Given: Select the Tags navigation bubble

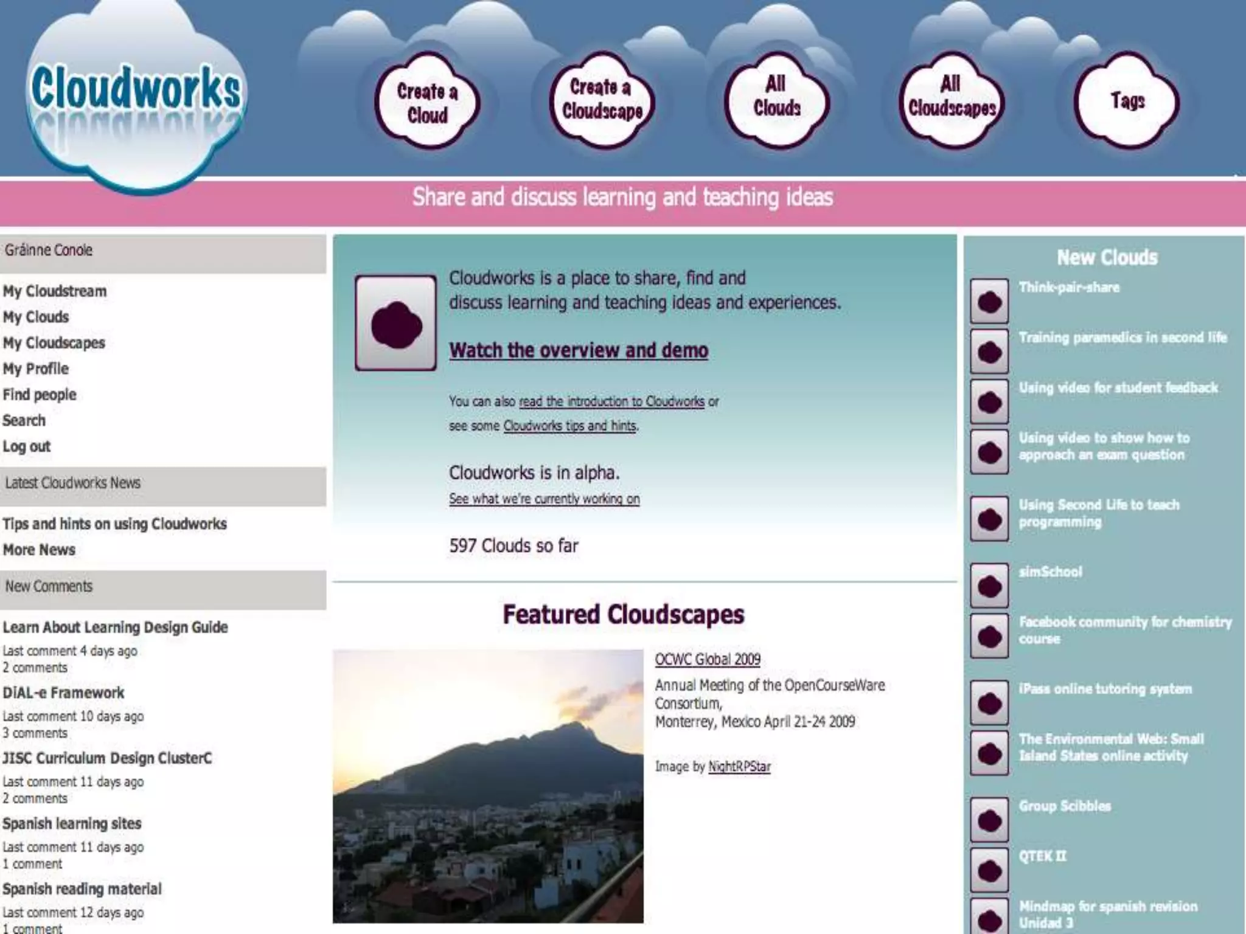Looking at the screenshot, I should tap(1127, 100).
